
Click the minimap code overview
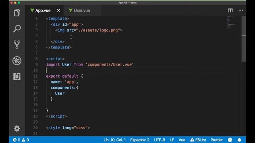[x=233, y=22]
